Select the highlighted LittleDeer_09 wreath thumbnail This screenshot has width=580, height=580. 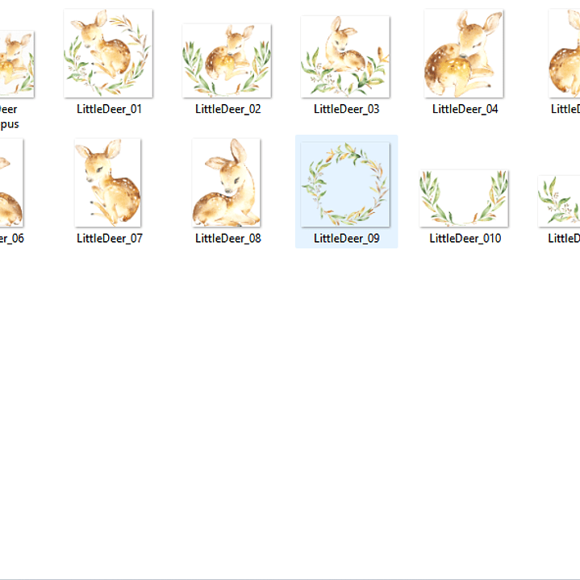(345, 185)
